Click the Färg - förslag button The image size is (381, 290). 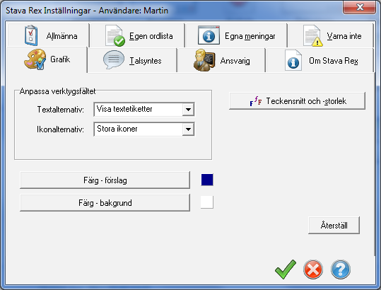pos(105,180)
